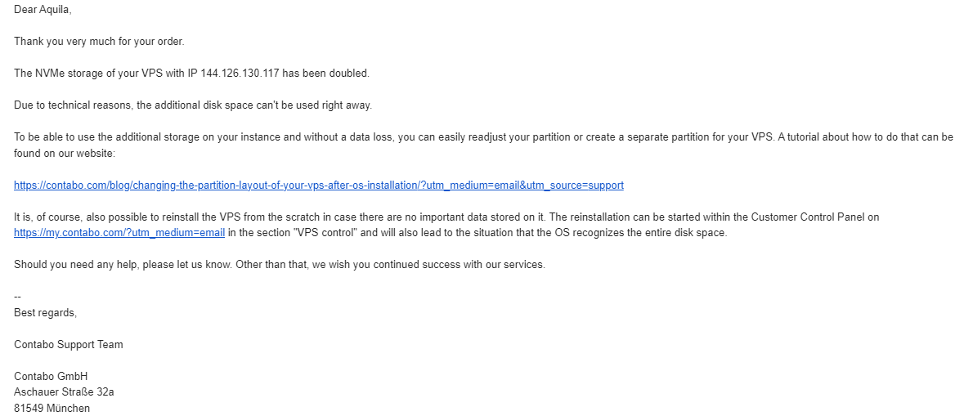Click the "found on our website:" line
Image resolution: width=964 pixels, height=416 pixels.
point(65,153)
